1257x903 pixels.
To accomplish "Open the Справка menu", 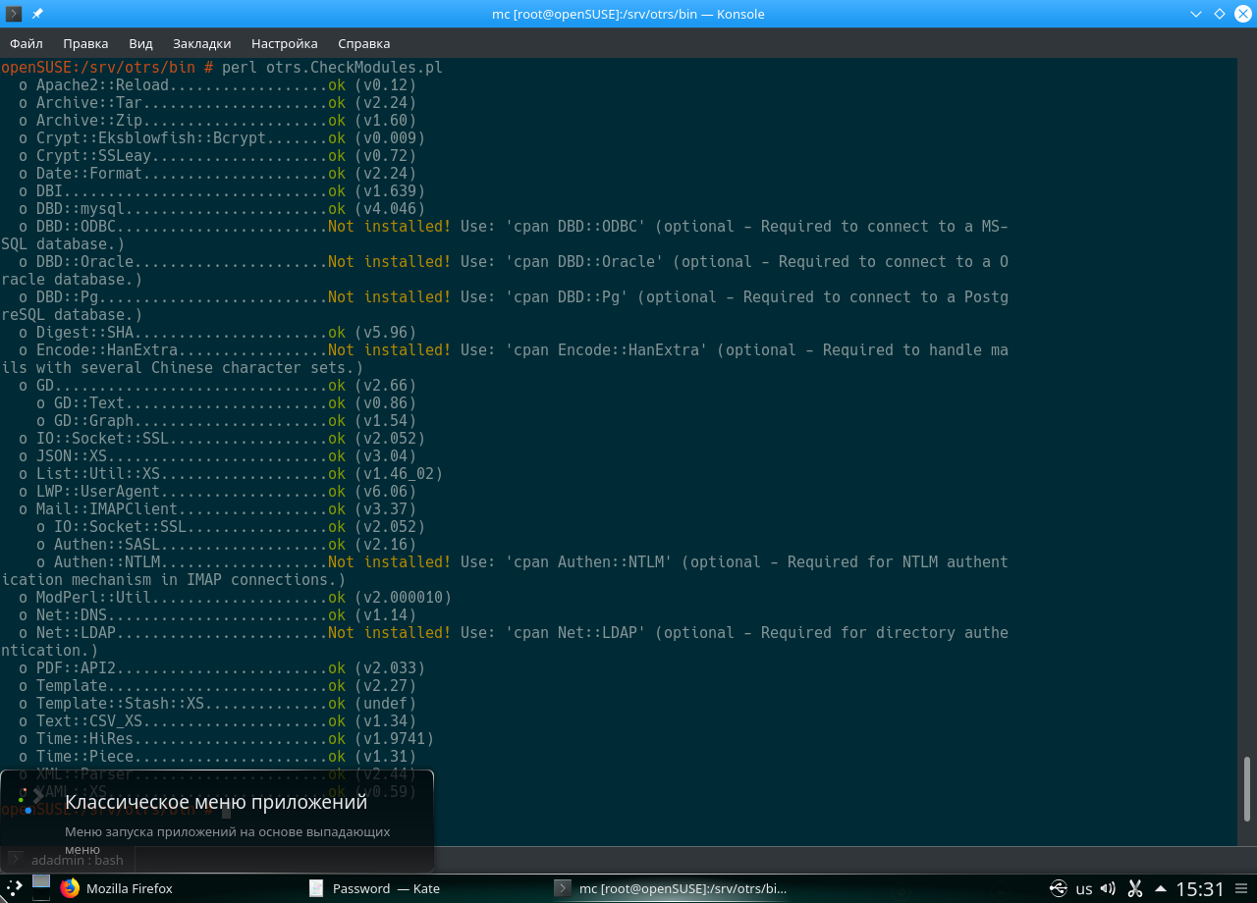I will pos(363,43).
